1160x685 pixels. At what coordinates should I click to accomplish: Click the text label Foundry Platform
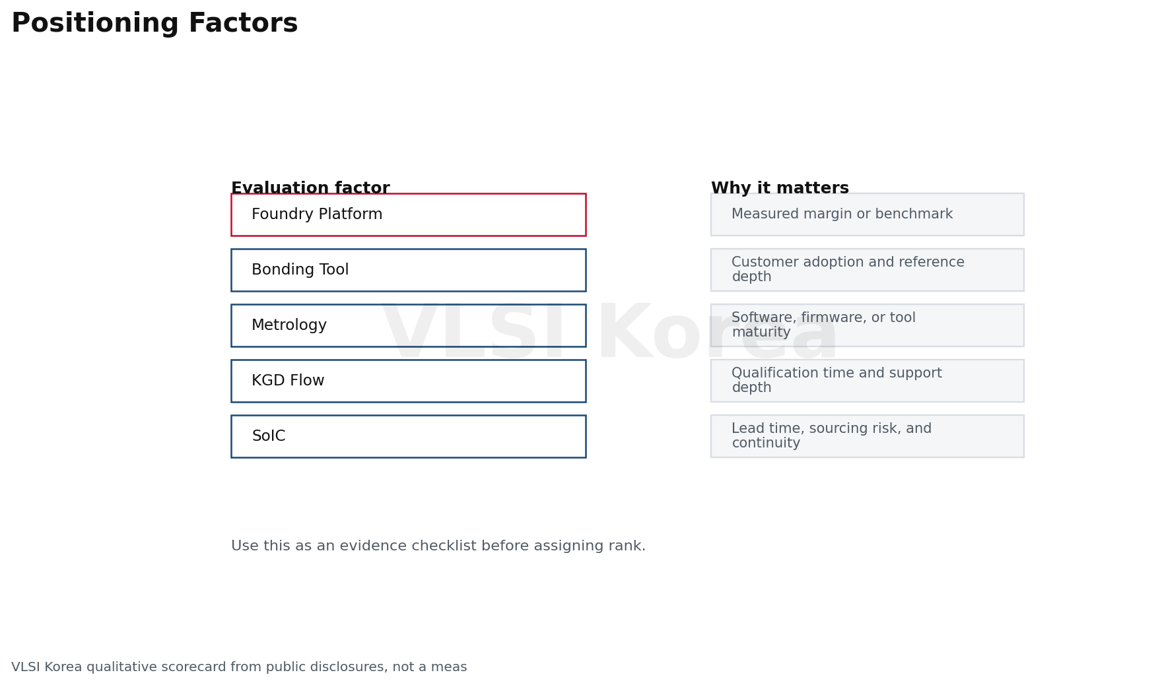click(317, 214)
